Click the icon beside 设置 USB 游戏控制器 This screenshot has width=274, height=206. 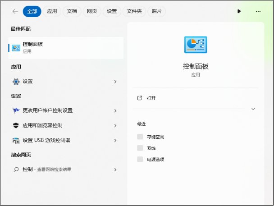click(16, 140)
